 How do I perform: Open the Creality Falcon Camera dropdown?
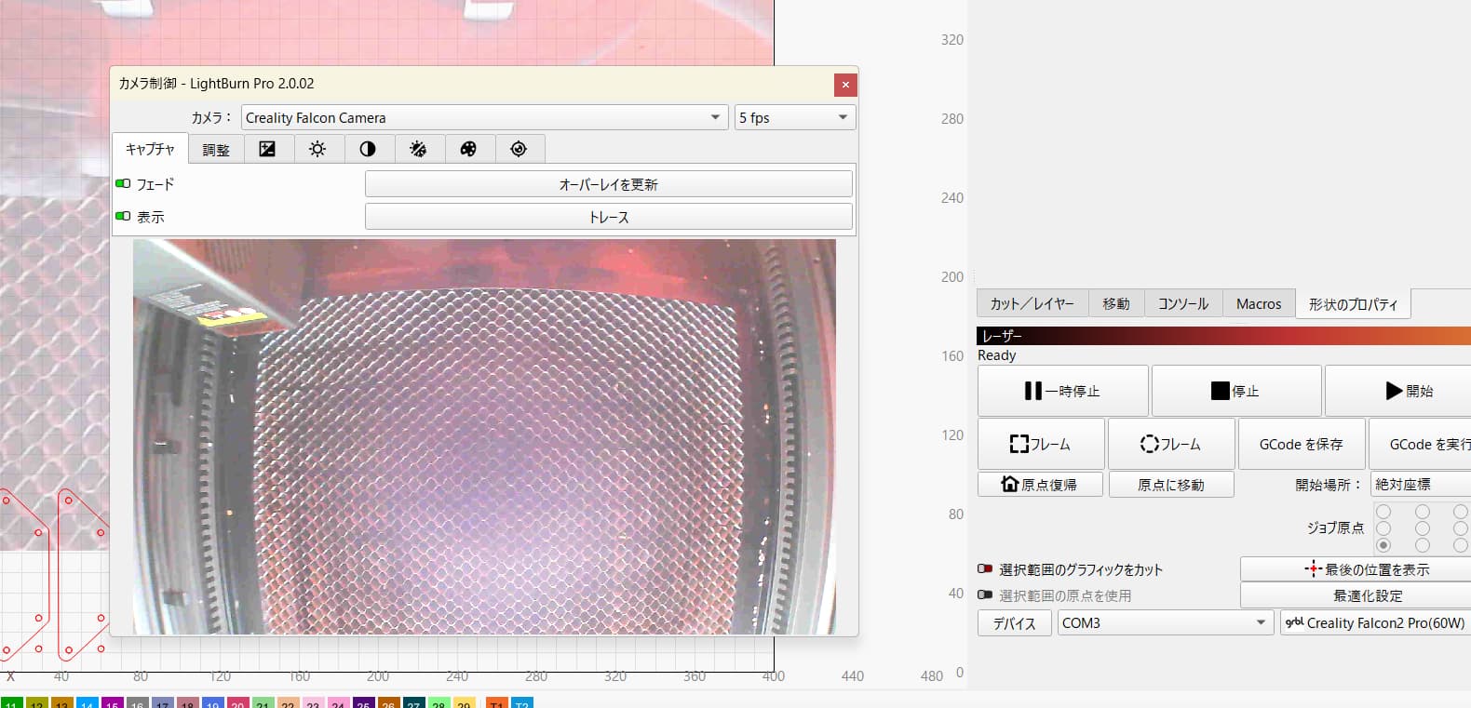pos(483,118)
